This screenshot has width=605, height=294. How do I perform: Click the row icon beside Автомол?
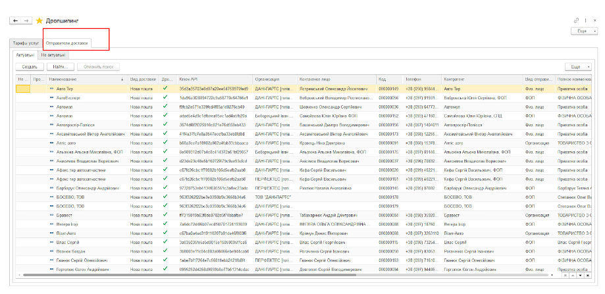click(52, 107)
